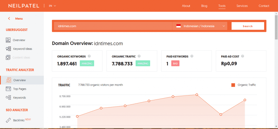
Task: Click the Keyword Ideas lightbulb icon
Action: [8, 49]
